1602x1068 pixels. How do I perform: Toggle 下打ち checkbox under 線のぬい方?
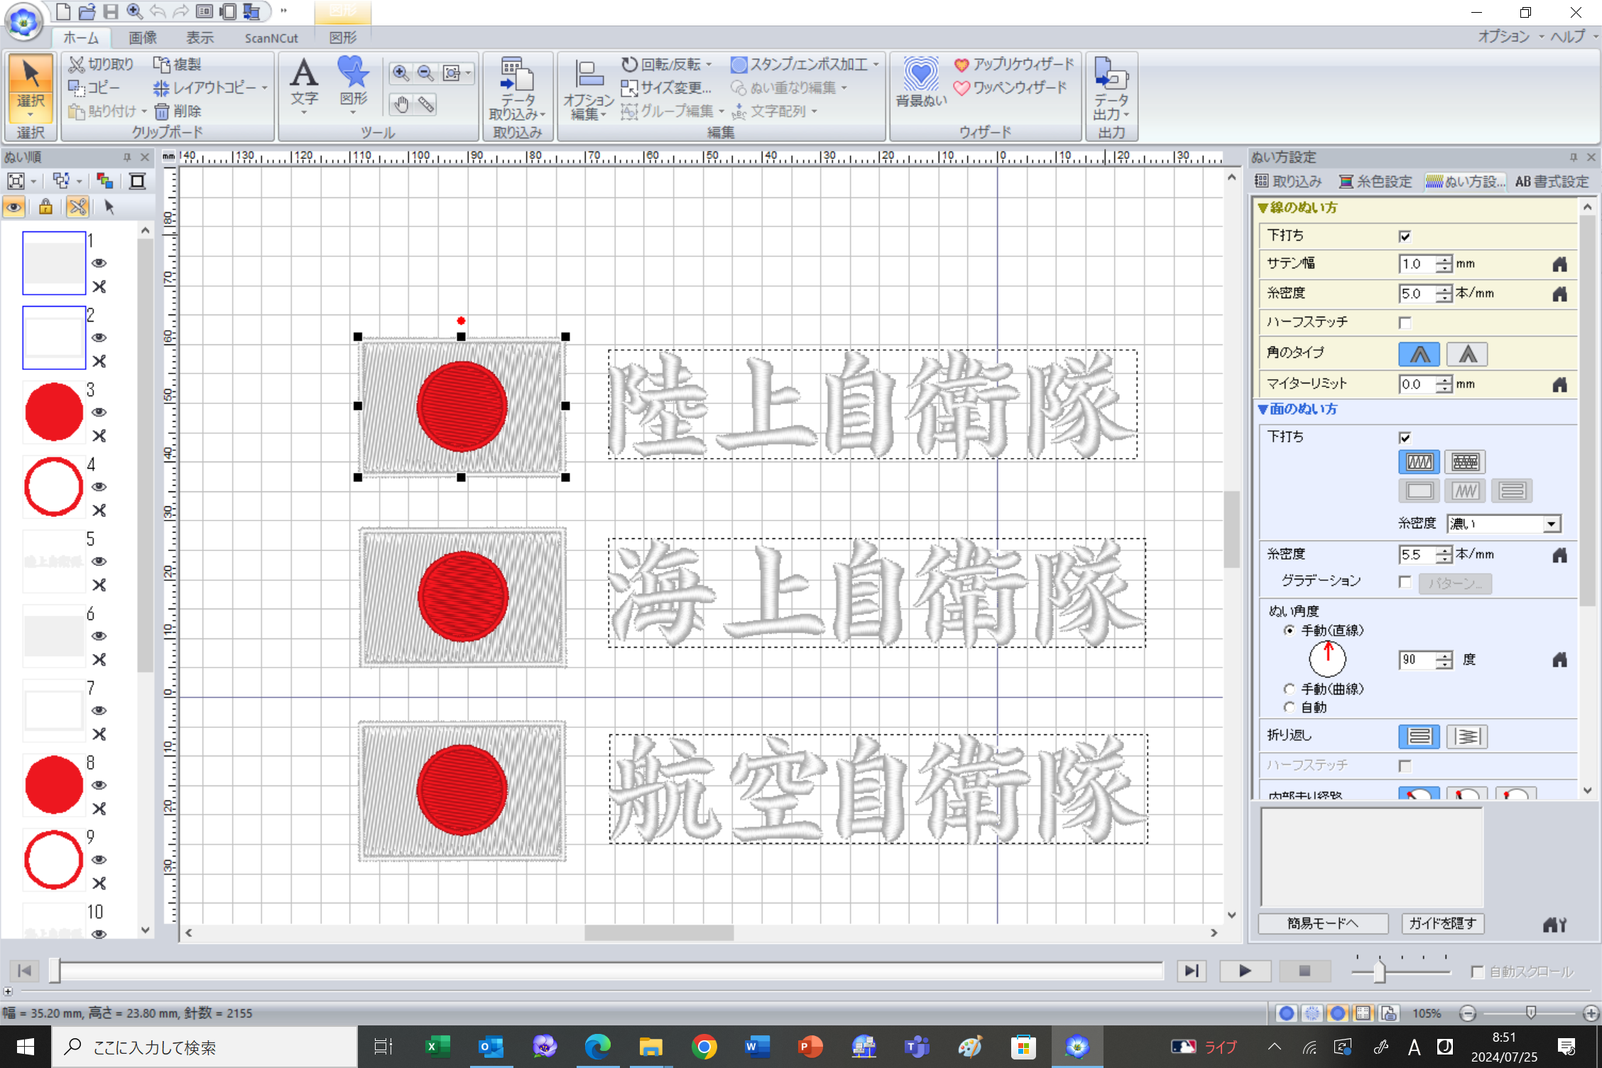1405,236
